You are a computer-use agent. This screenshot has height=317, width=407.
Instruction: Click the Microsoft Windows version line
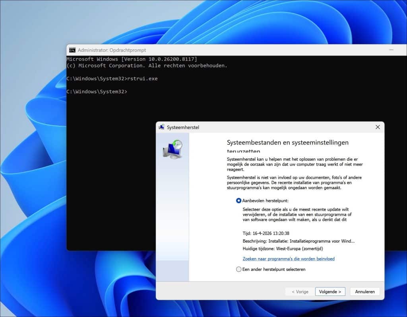[x=132, y=59]
